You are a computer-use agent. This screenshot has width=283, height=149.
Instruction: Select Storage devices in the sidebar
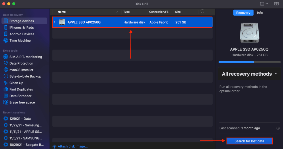pos(24,21)
